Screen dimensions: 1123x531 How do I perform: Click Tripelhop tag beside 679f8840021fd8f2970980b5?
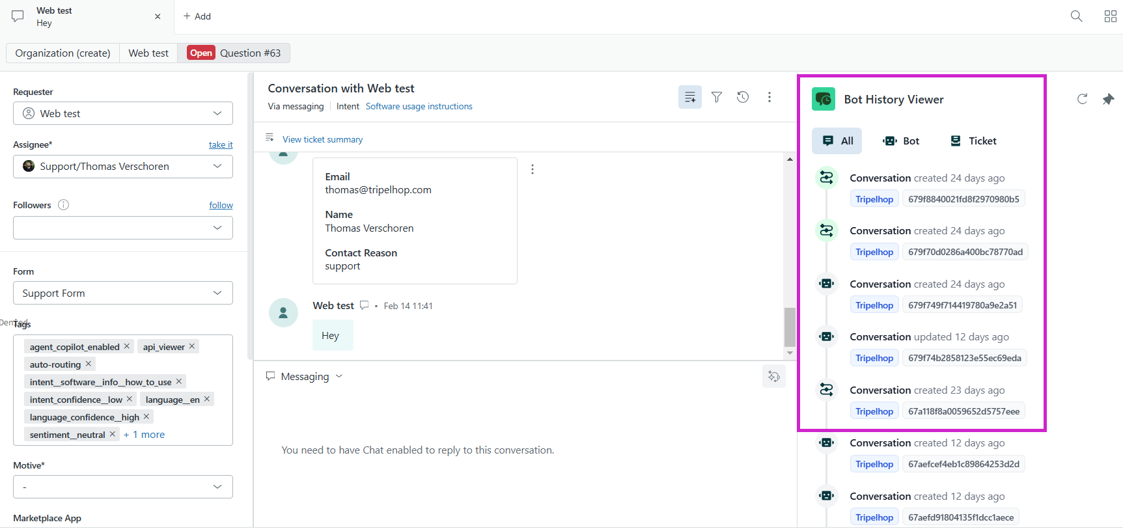874,199
